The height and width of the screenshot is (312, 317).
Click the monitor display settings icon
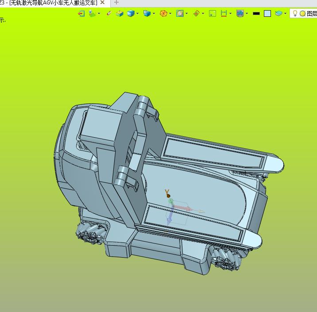point(240,14)
